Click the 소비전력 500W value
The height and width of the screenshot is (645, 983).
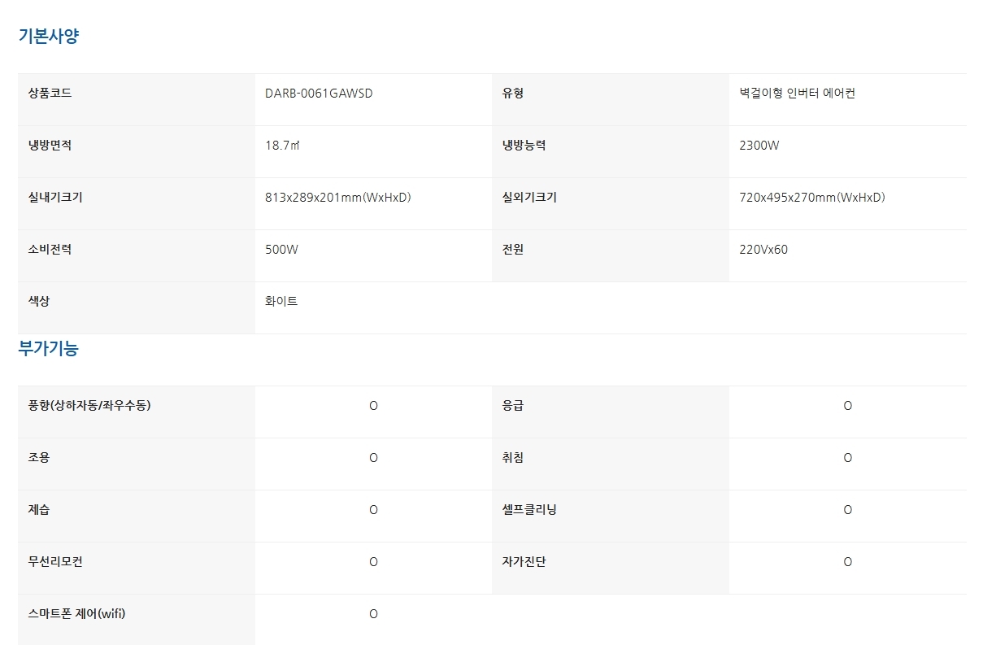click(x=281, y=250)
